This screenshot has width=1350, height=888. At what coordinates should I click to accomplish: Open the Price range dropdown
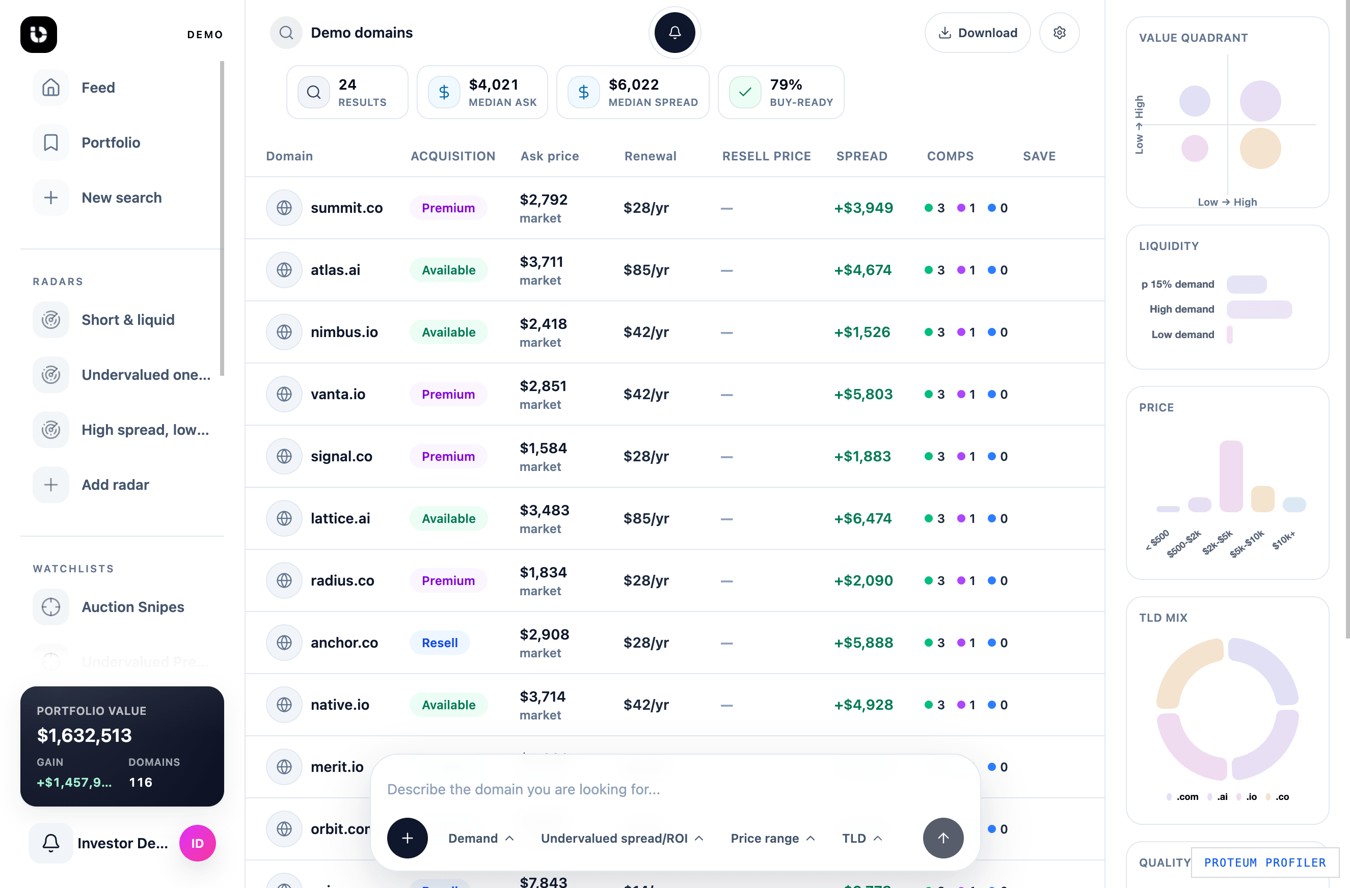pyautogui.click(x=772, y=838)
